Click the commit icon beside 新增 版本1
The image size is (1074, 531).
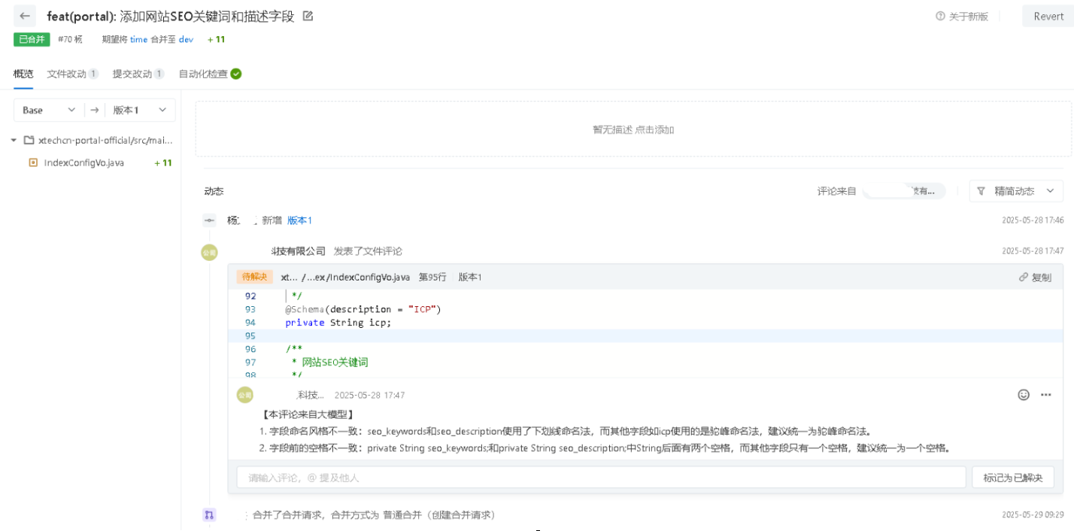pos(209,220)
